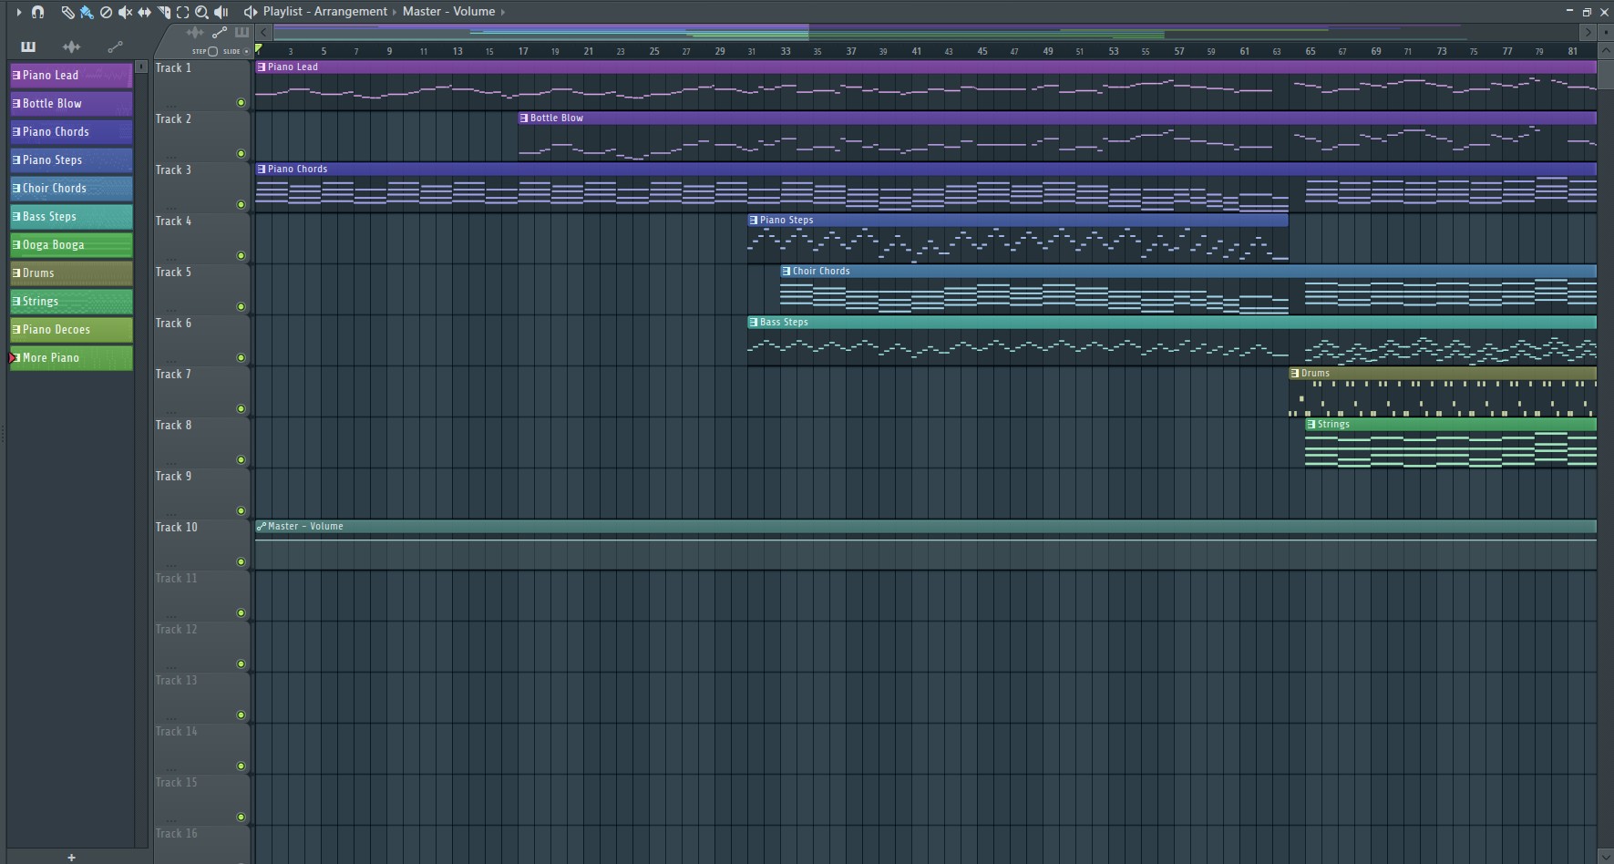Screen dimensions: 1614x864
Task: Select the Slice tool
Action: point(164,12)
